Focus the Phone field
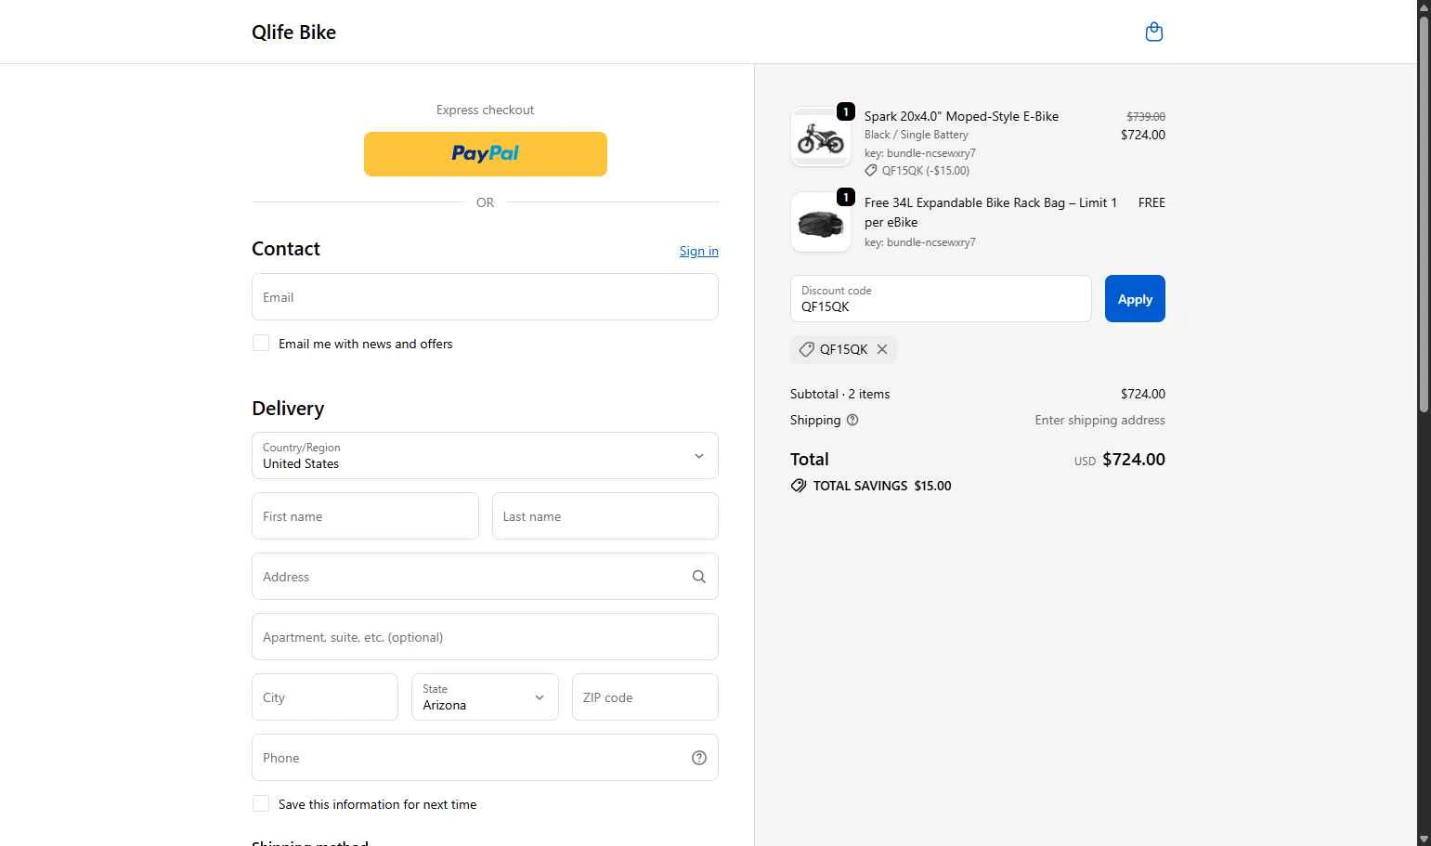Viewport: 1431px width, 846px height. pyautogui.click(x=485, y=758)
